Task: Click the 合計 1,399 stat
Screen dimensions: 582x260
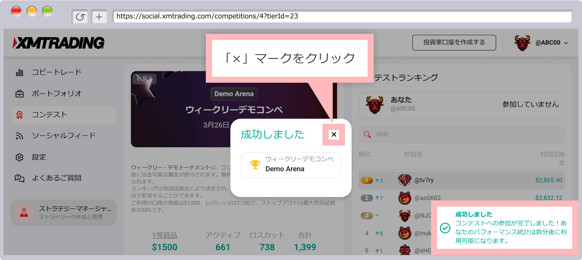Action: pyautogui.click(x=305, y=242)
